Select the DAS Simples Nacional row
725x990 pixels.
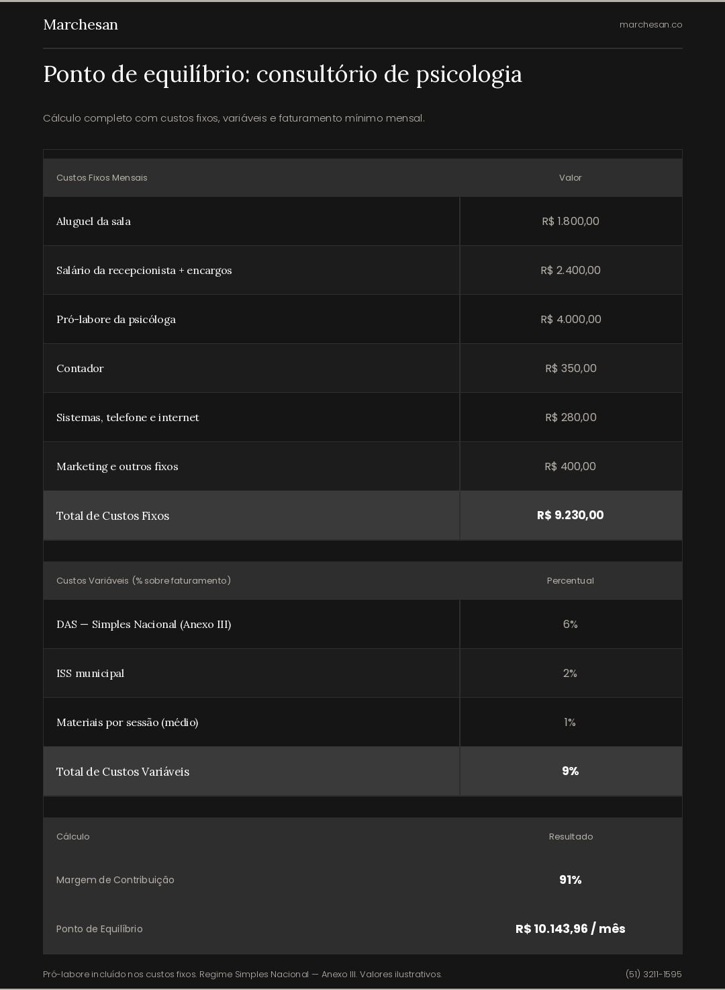[362, 624]
